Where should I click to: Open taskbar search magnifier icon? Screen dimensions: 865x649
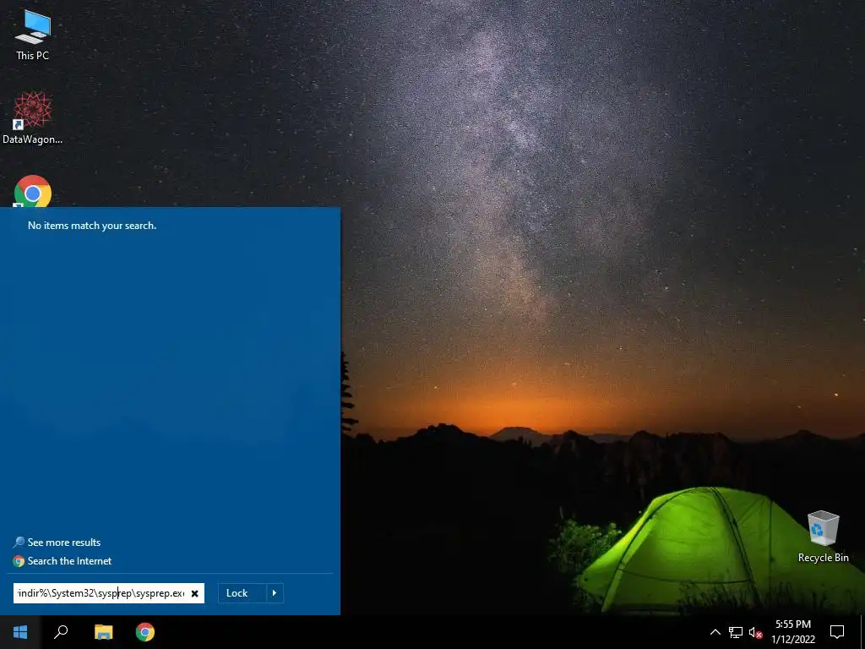[61, 632]
